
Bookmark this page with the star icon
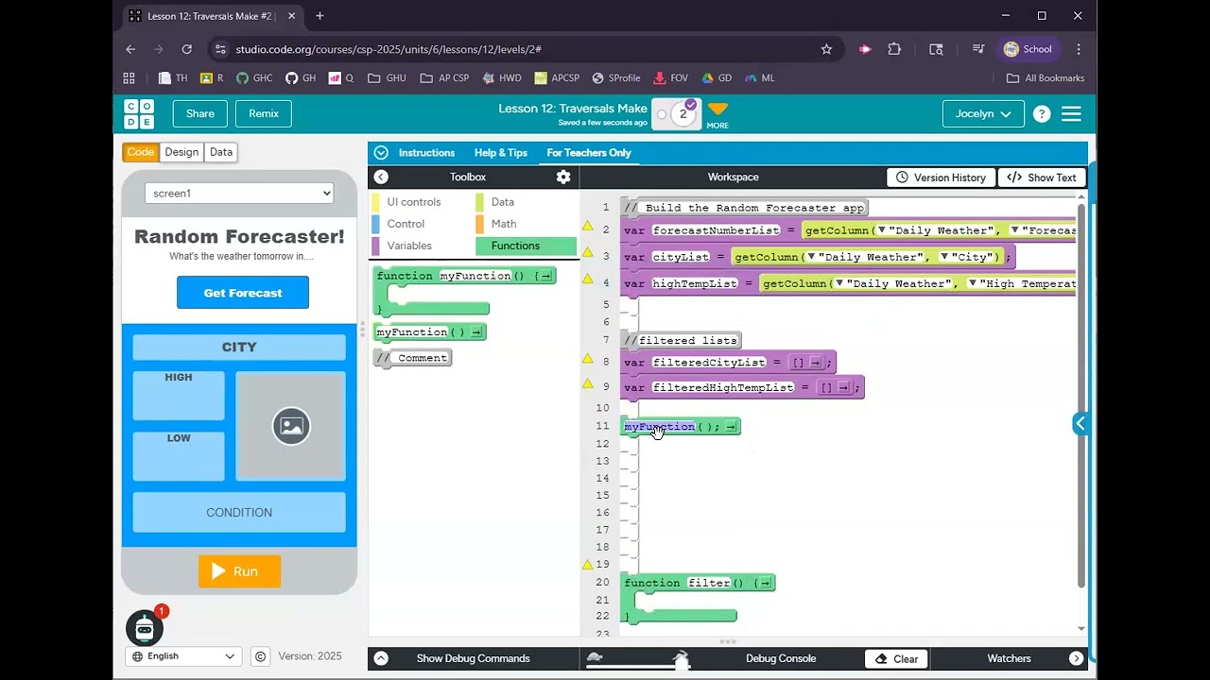click(x=826, y=49)
